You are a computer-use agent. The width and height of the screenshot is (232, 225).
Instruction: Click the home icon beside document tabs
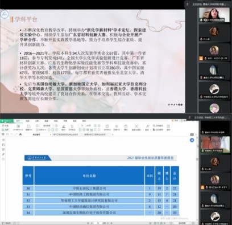pos(20,134)
